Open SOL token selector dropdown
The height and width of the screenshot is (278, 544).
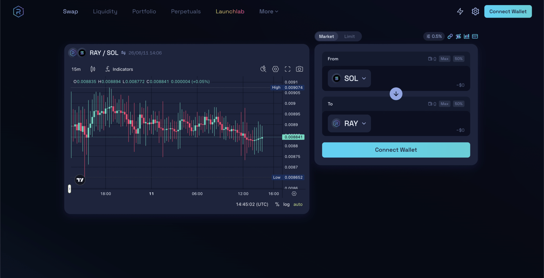point(349,78)
